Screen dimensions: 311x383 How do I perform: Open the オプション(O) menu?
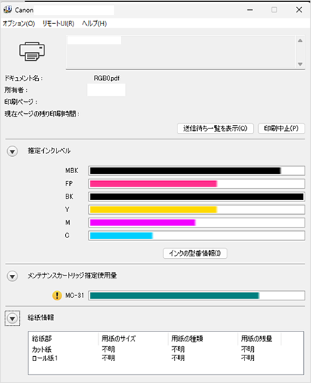point(19,24)
